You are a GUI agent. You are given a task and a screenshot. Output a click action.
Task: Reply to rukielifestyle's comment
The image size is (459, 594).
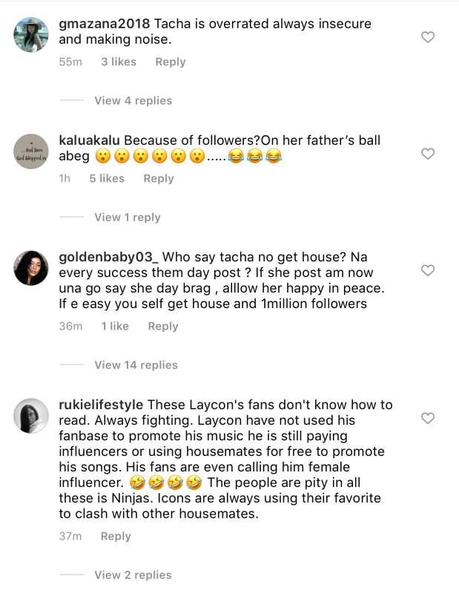click(116, 536)
